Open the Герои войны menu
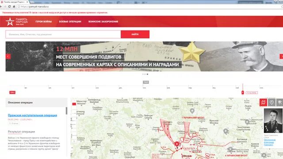The width and height of the screenshot is (283, 159). (43, 22)
